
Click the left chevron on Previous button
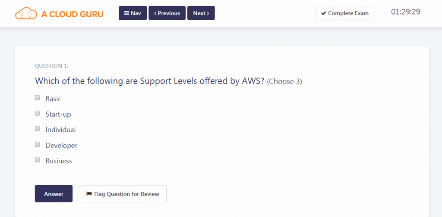click(x=155, y=13)
